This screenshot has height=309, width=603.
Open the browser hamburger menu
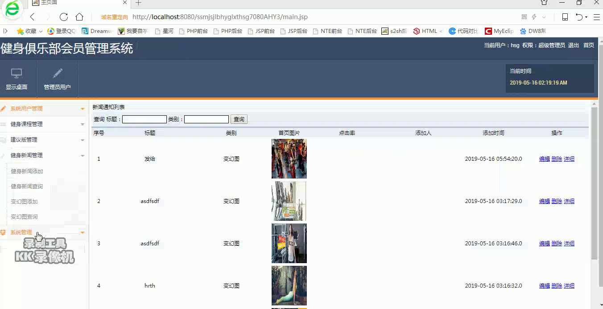click(596, 17)
